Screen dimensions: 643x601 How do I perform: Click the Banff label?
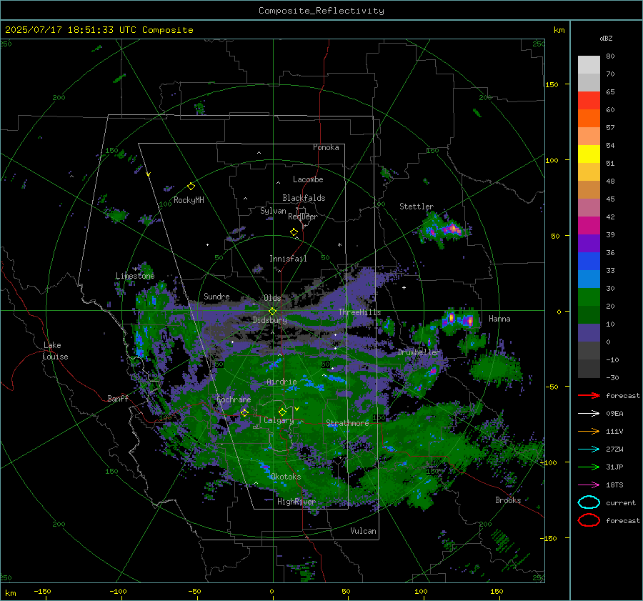(118, 398)
